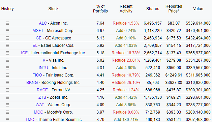Click history icon in GE Aerospace row
213x122 pixels.
pyautogui.click(x=7, y=38)
